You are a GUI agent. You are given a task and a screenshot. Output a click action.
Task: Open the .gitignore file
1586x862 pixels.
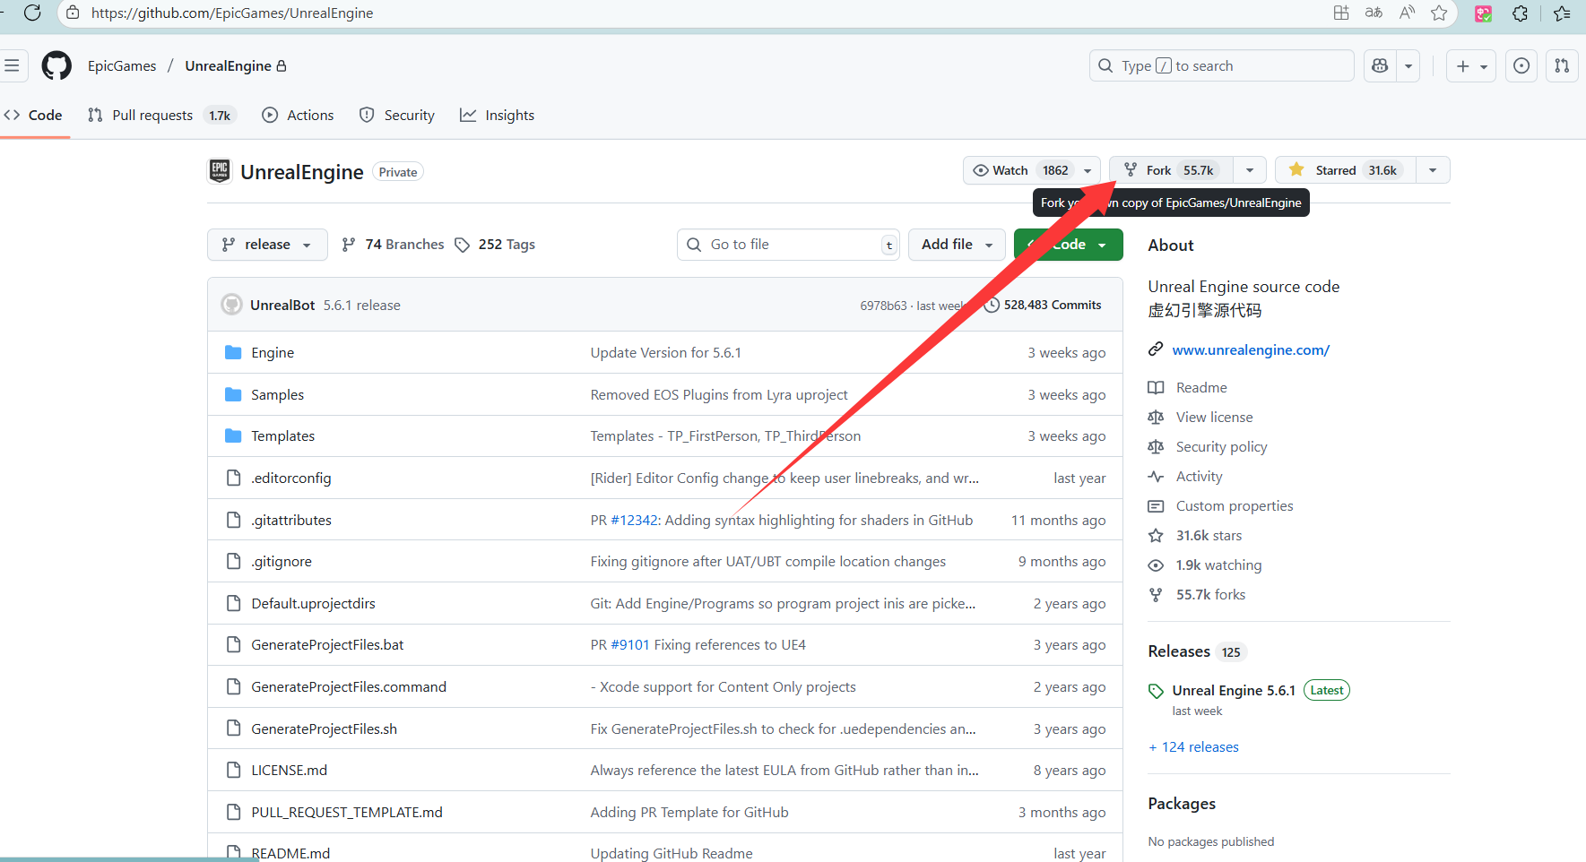coord(282,562)
